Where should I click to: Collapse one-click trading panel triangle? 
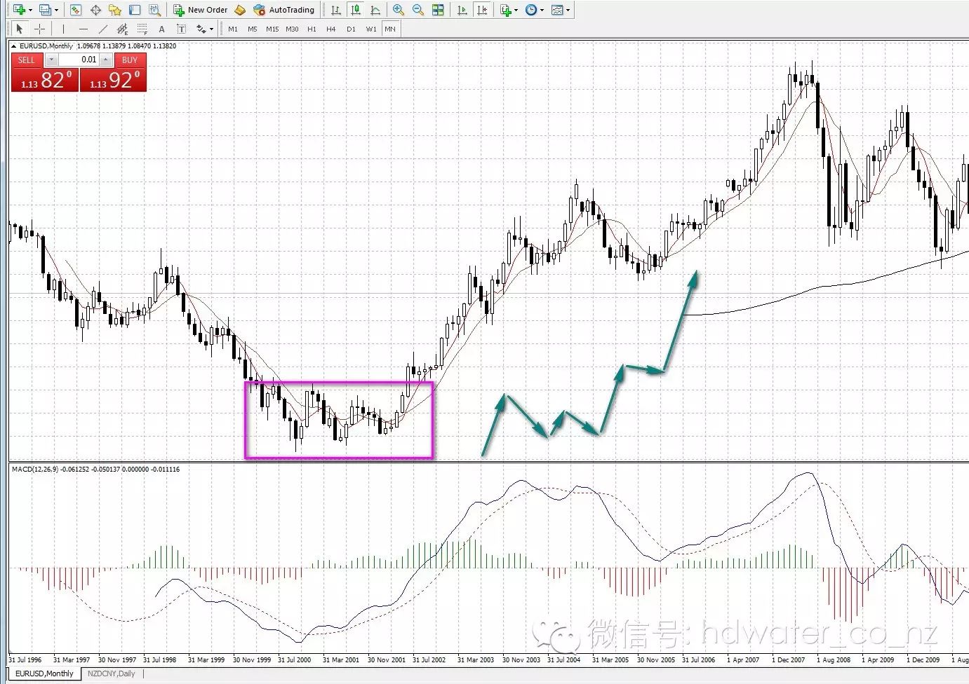tap(14, 46)
